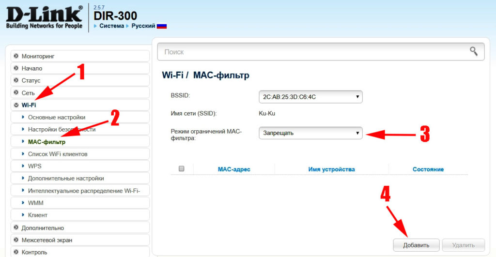
Task: Click the round bullet icon beside Межсетевой экран
Action: click(16, 240)
